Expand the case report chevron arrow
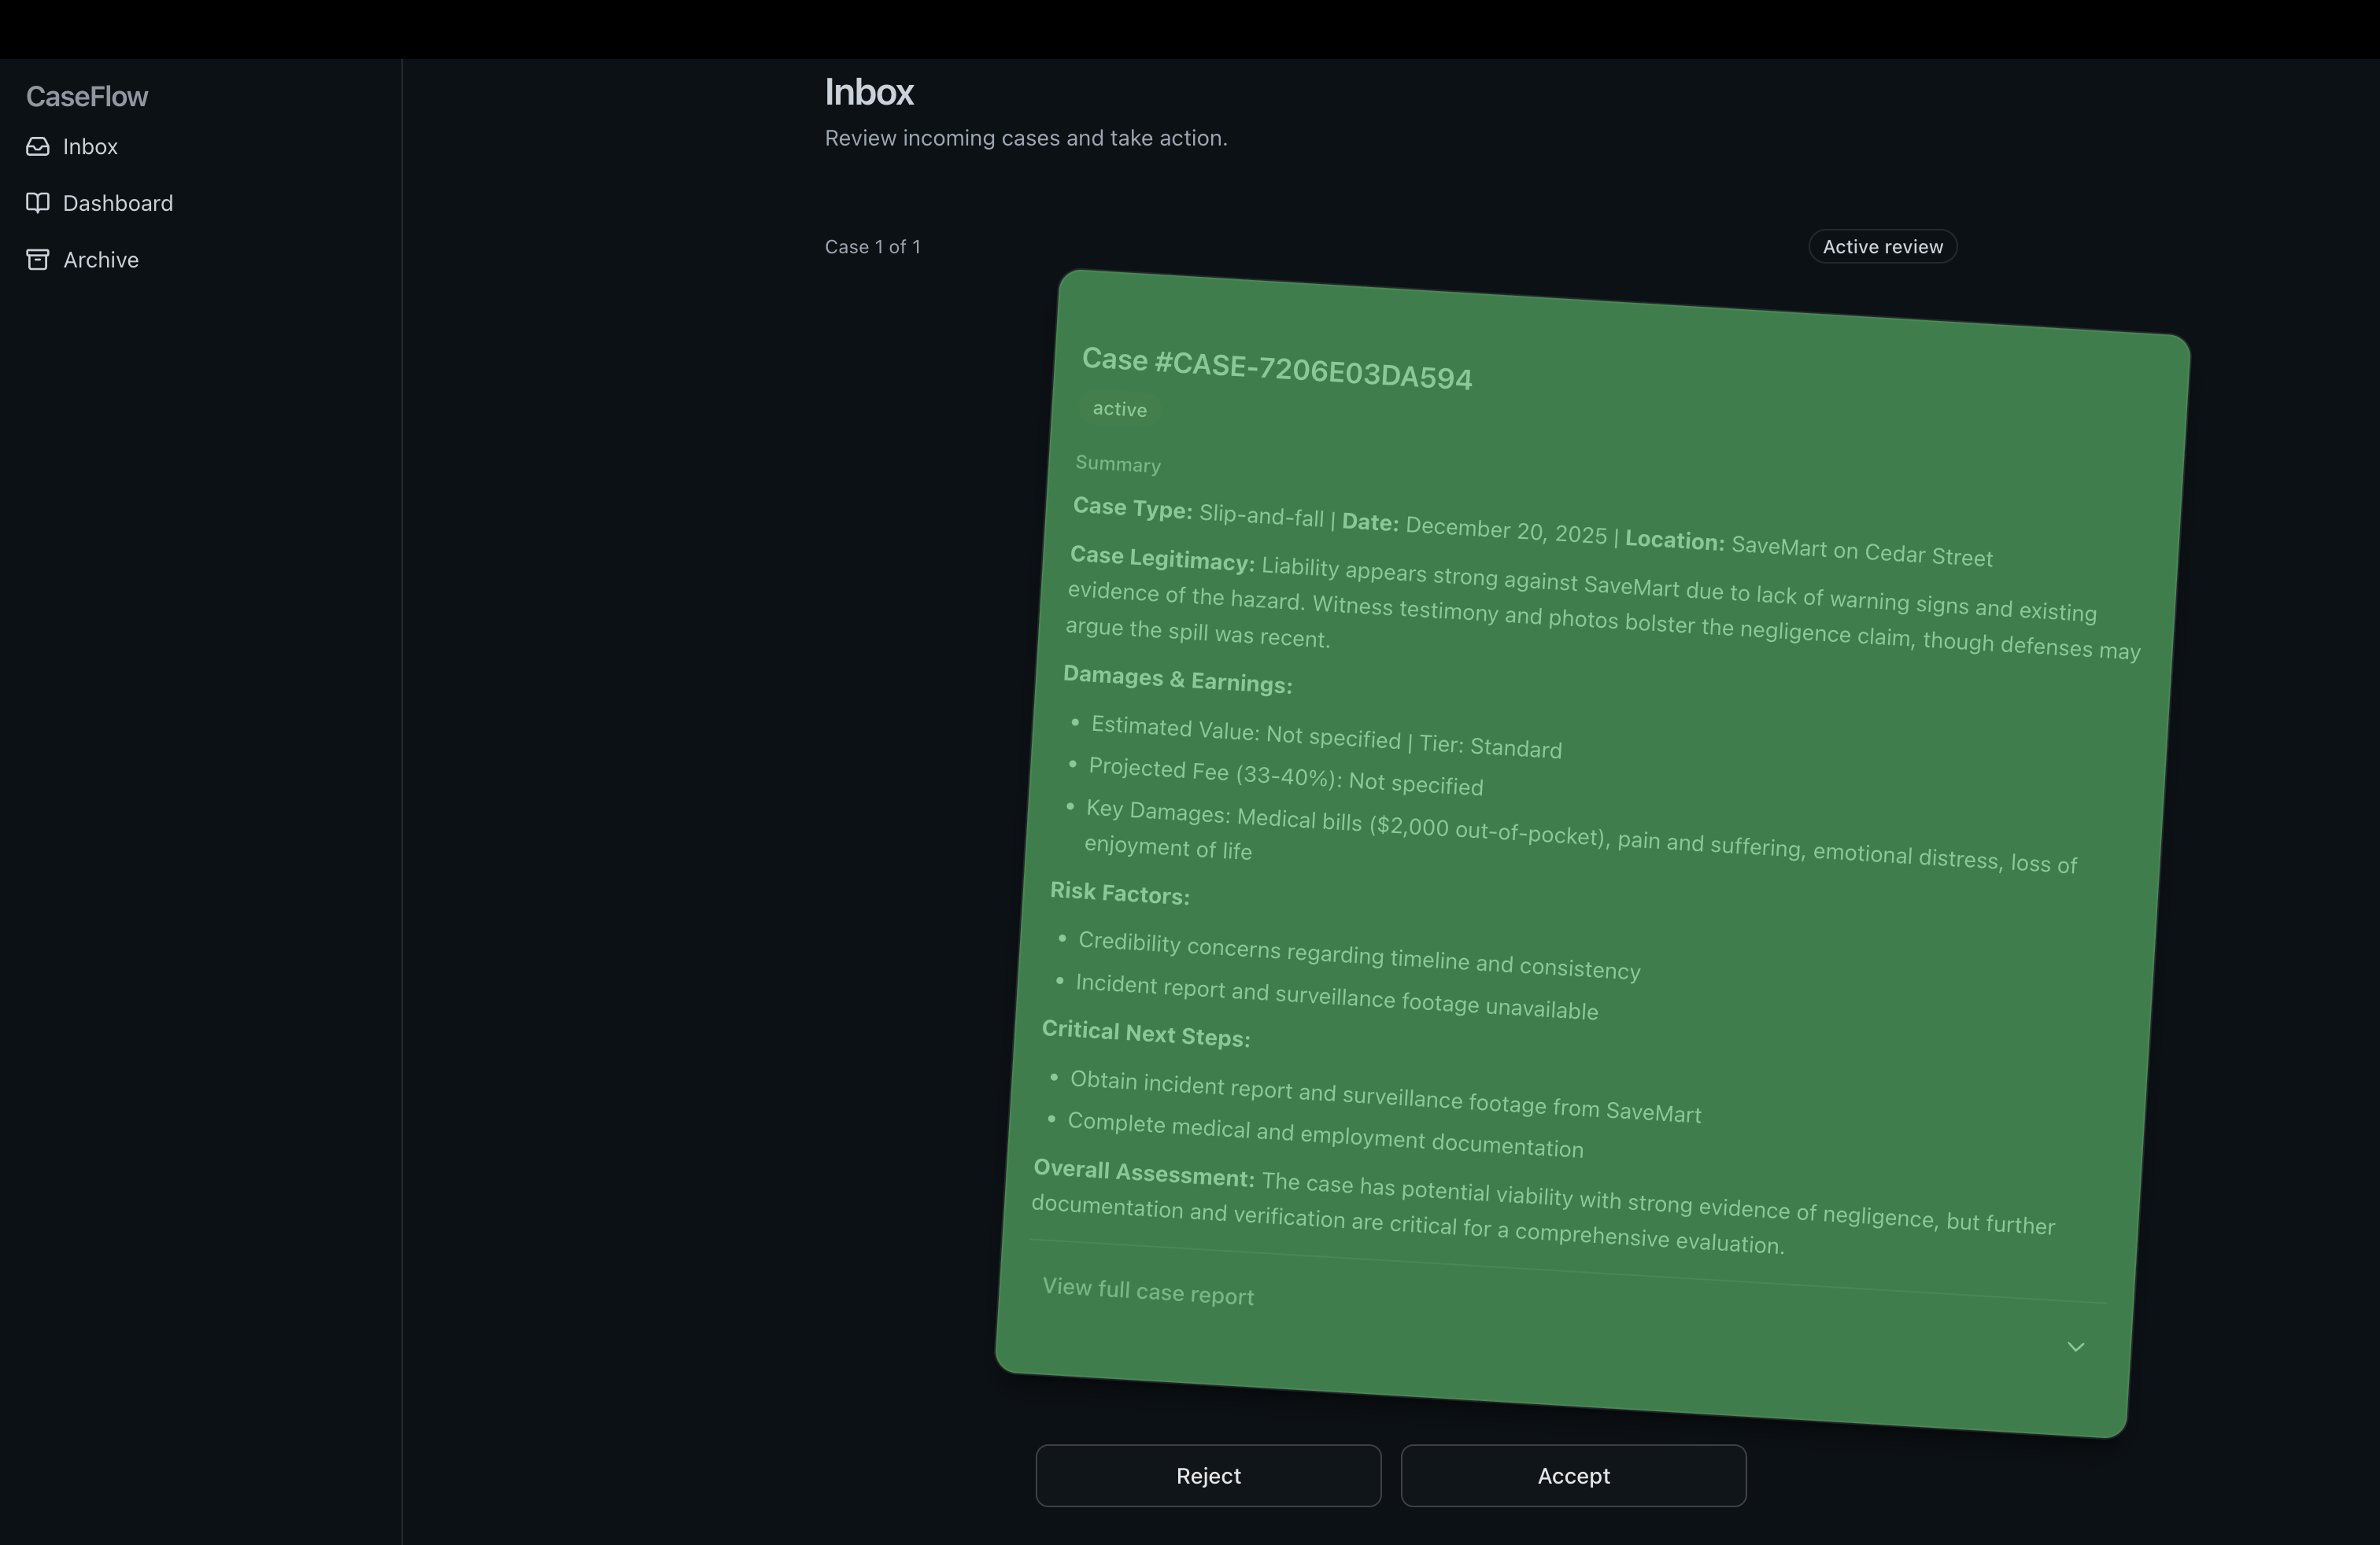The image size is (2380, 1545). [2075, 1347]
